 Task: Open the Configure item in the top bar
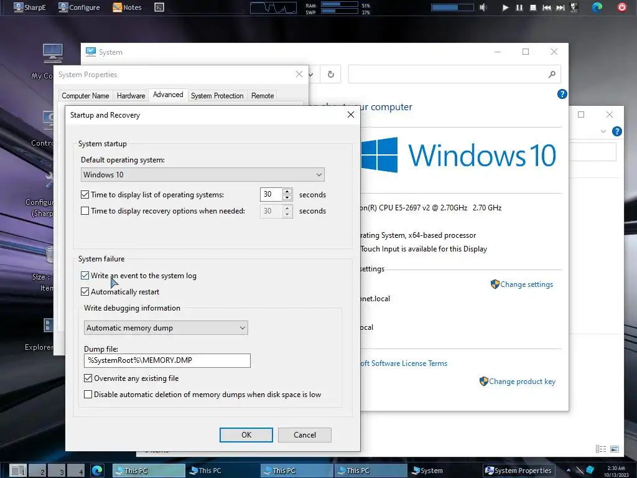coord(79,7)
